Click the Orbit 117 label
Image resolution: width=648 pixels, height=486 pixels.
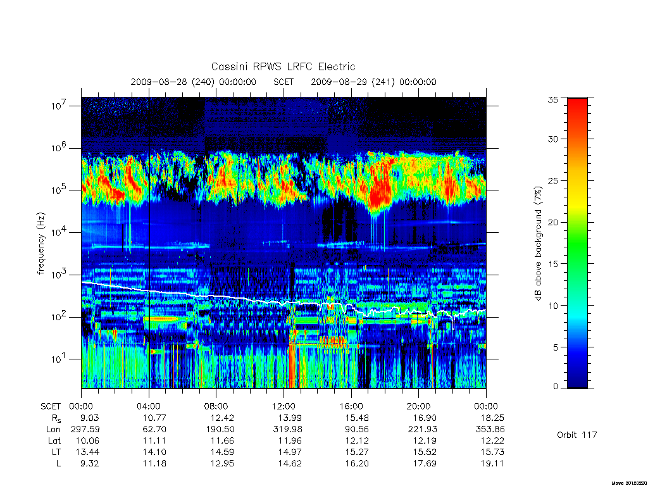[x=577, y=435]
